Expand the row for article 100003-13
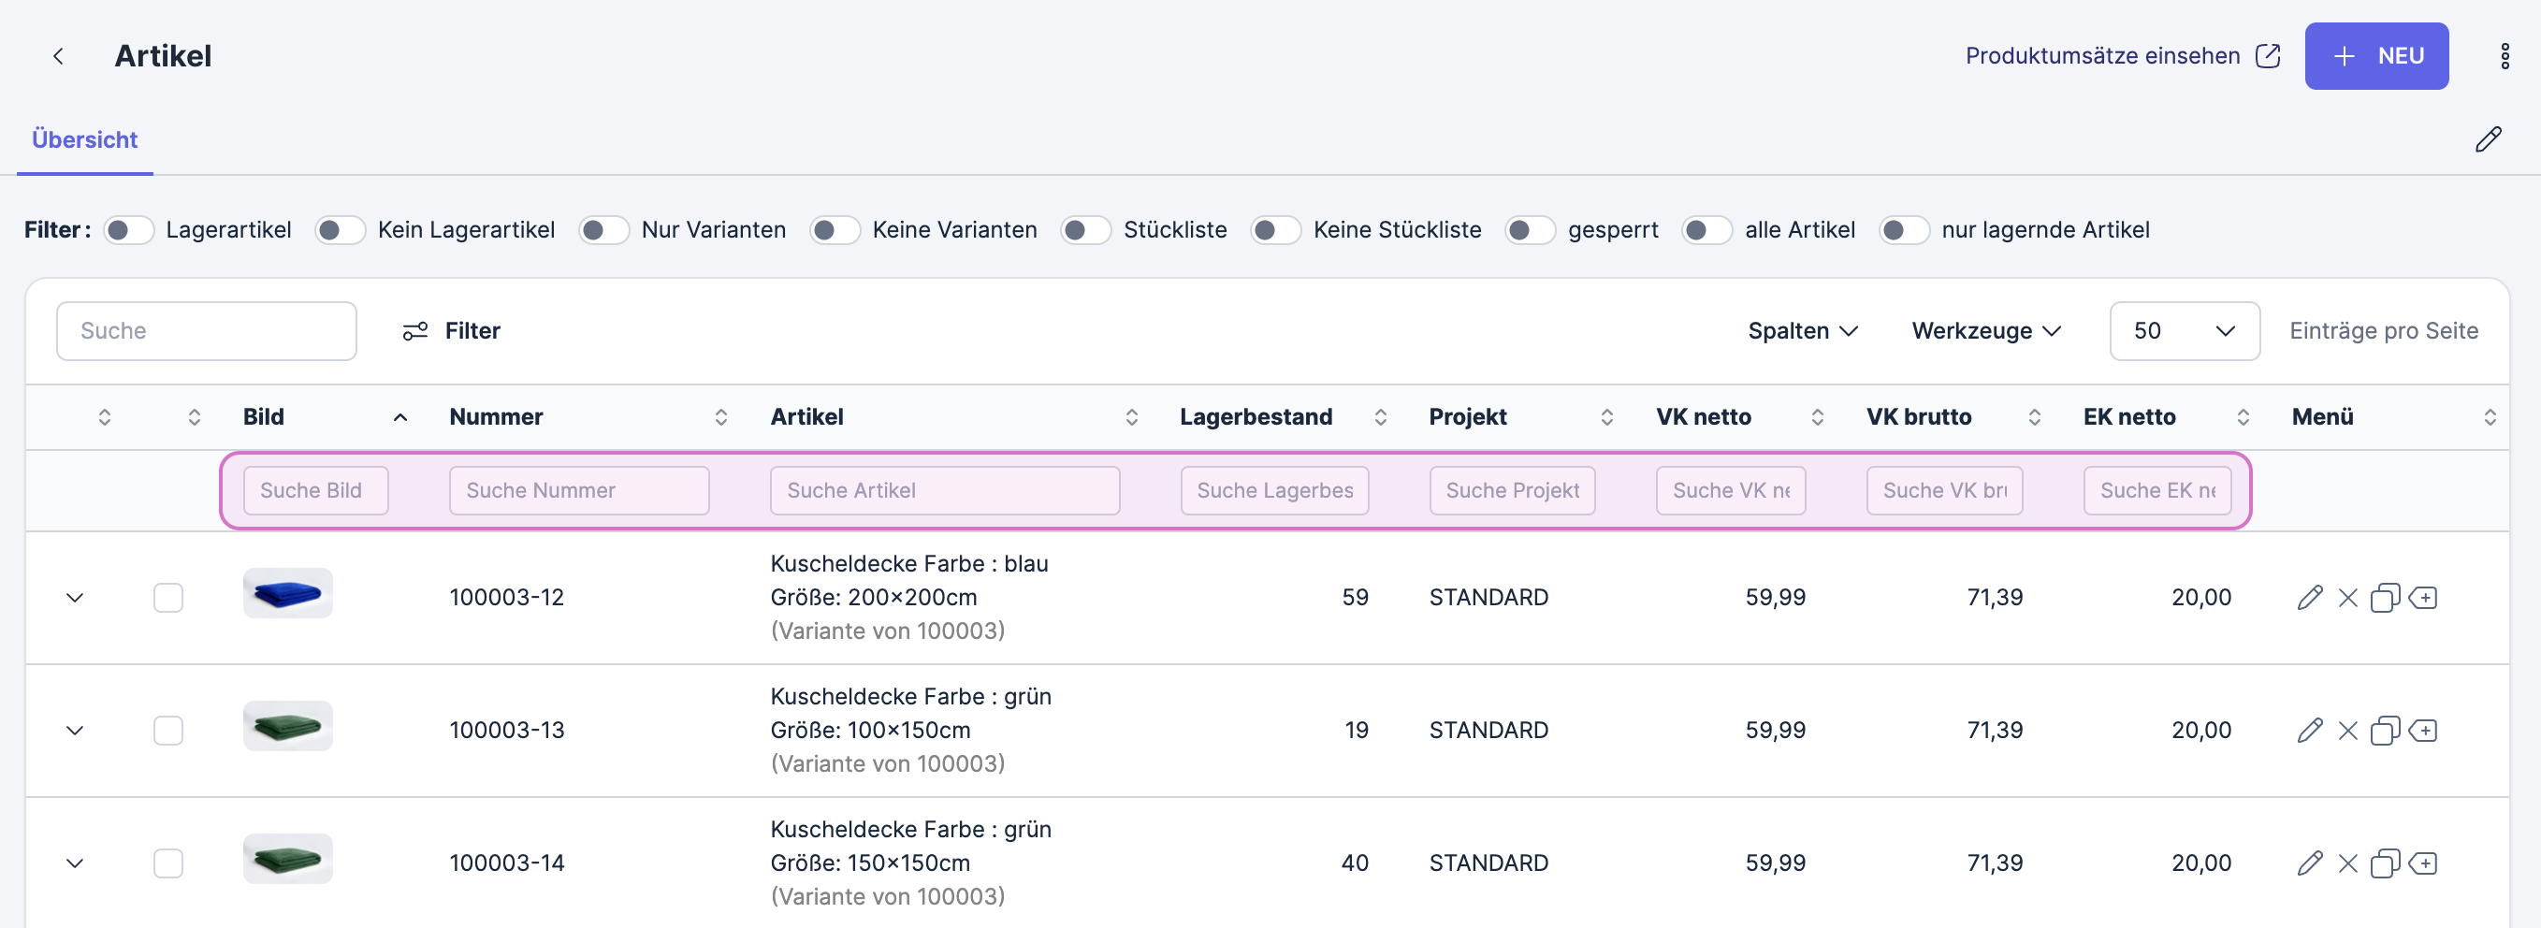 pos(75,731)
